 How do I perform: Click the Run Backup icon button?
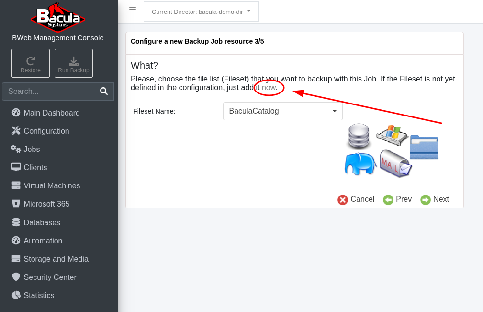(x=74, y=63)
